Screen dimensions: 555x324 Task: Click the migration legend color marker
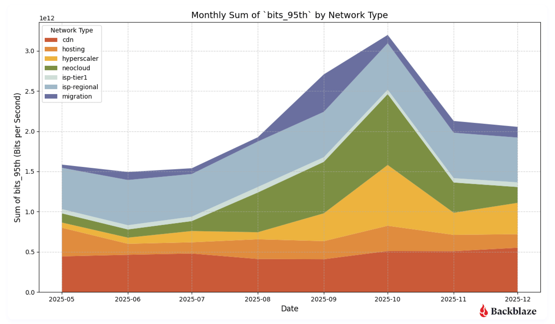pos(51,96)
